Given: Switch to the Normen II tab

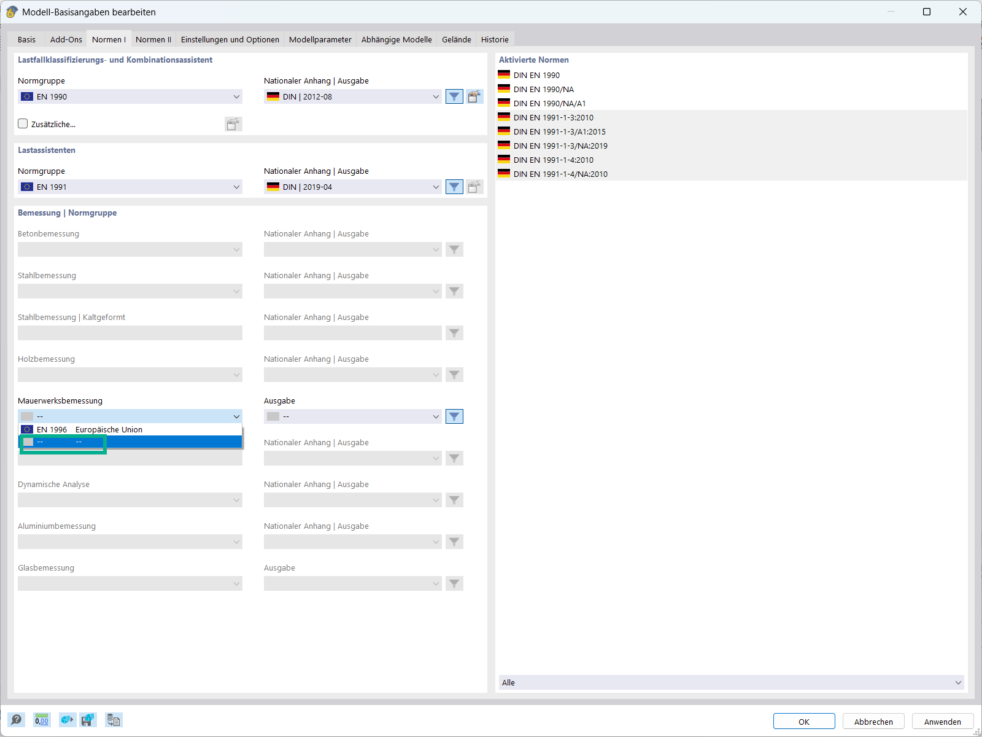Looking at the screenshot, I should [x=153, y=39].
